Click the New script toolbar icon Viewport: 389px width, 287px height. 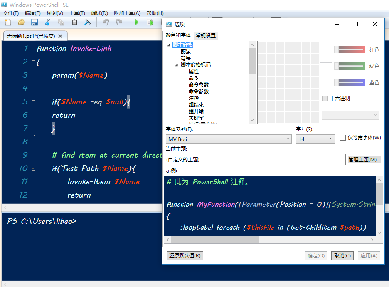(x=8, y=22)
